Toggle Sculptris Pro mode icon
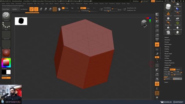The width and height of the screenshot is (185, 104). click(x=59, y=9)
